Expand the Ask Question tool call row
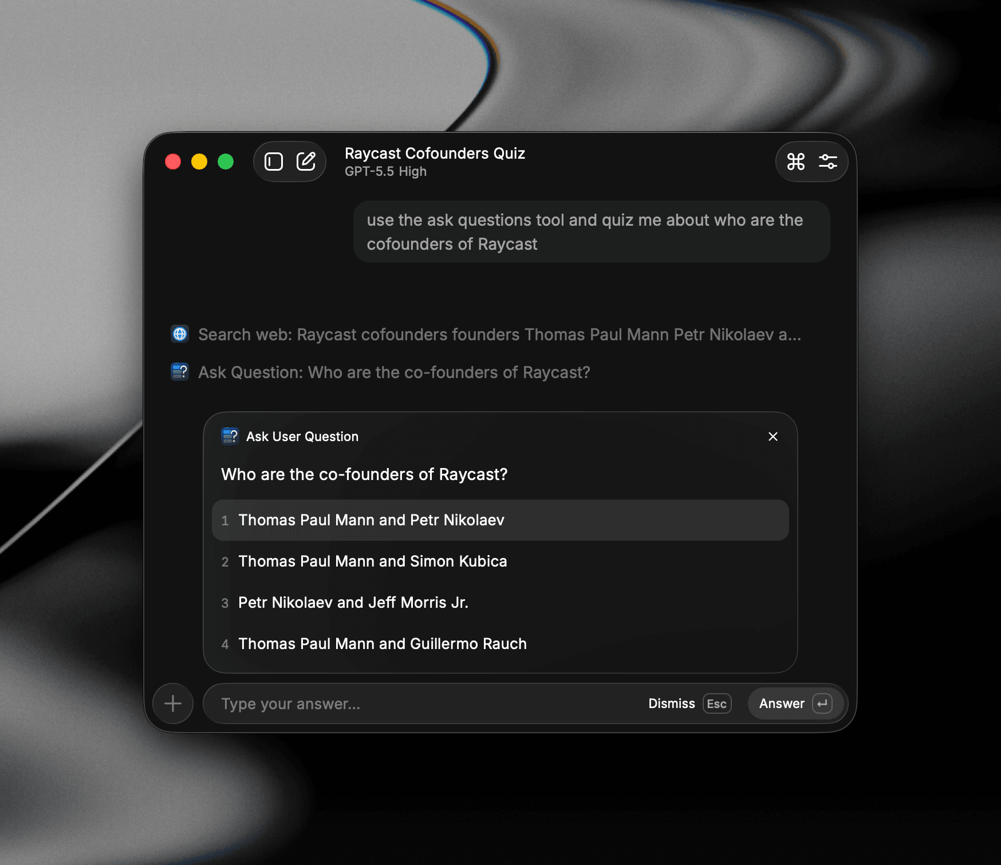This screenshot has height=865, width=1001. click(381, 372)
